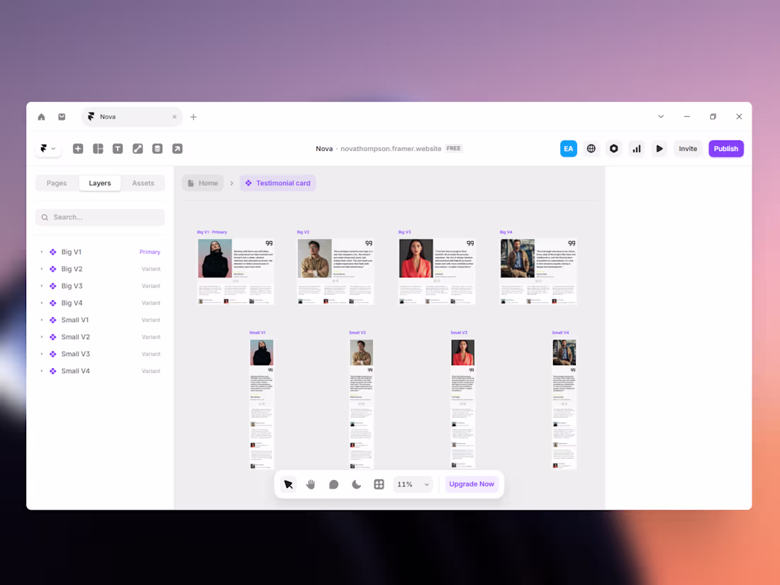The height and width of the screenshot is (585, 780).
Task: Select the hand pan tool
Action: (311, 484)
